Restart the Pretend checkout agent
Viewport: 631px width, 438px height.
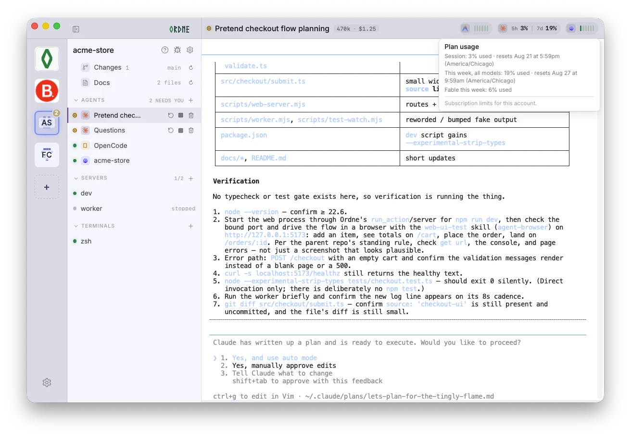(x=171, y=115)
